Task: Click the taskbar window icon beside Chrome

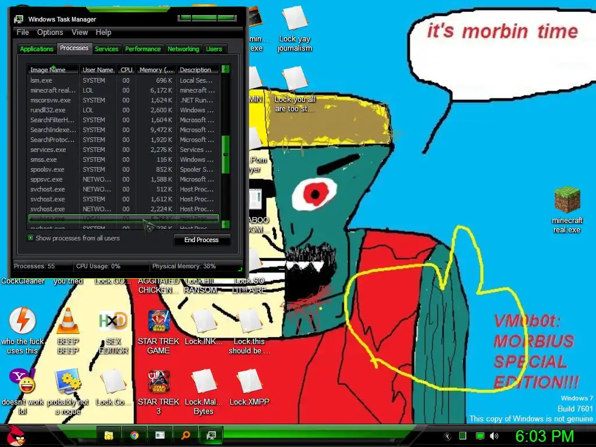Action: pos(160,435)
